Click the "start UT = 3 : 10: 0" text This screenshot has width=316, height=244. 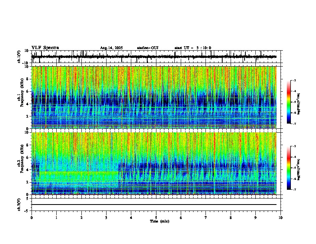tap(193, 48)
